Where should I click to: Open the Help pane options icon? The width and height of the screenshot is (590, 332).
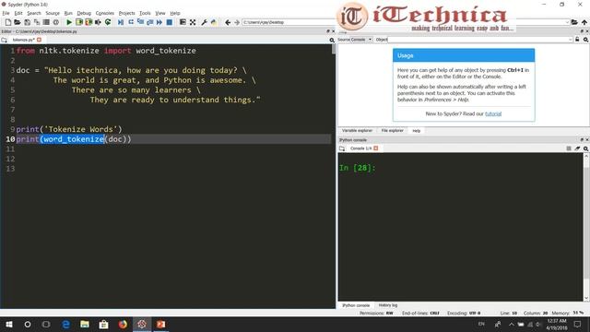pos(586,40)
